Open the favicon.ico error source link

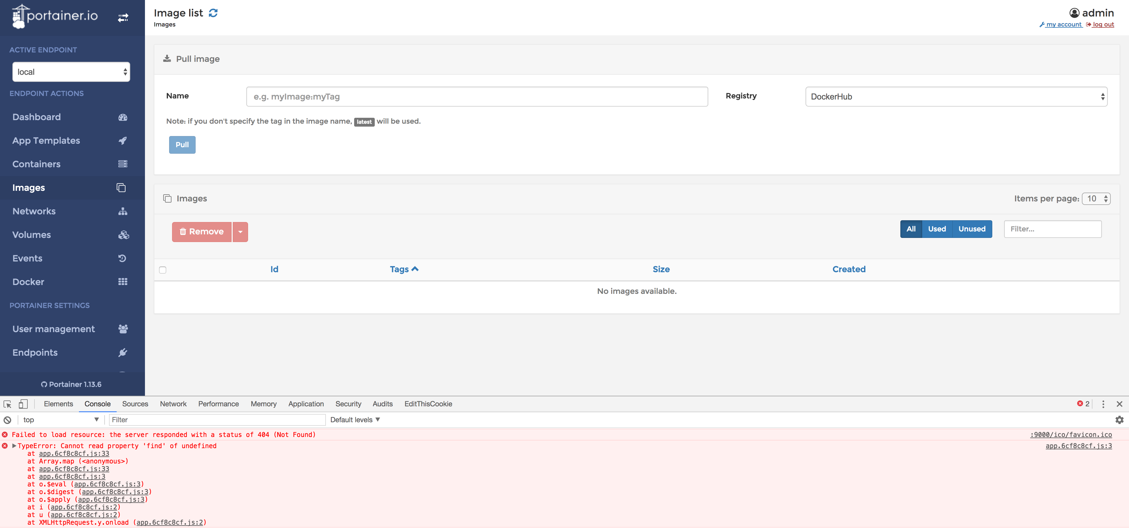pos(1071,435)
